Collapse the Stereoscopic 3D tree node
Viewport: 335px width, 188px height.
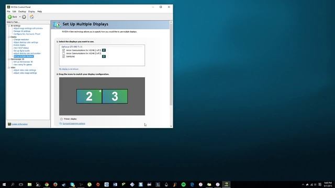(9, 59)
